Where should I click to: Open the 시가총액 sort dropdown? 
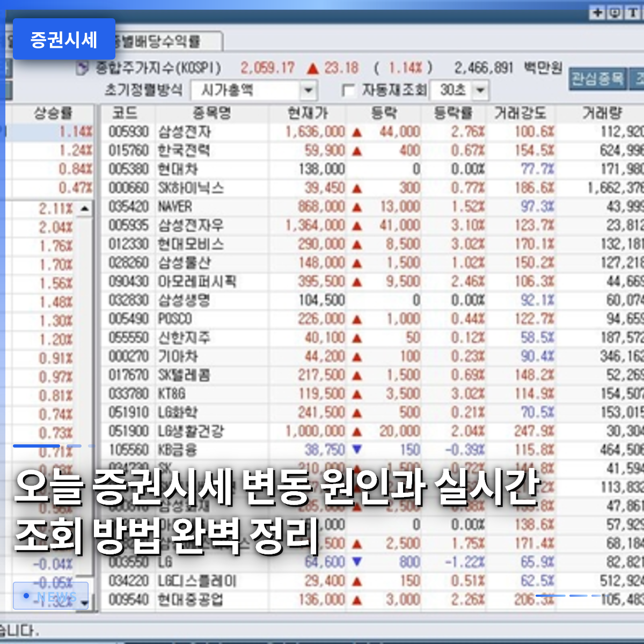pyautogui.click(x=308, y=90)
